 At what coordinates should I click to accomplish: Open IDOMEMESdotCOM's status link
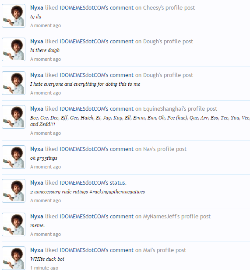pos(93,182)
